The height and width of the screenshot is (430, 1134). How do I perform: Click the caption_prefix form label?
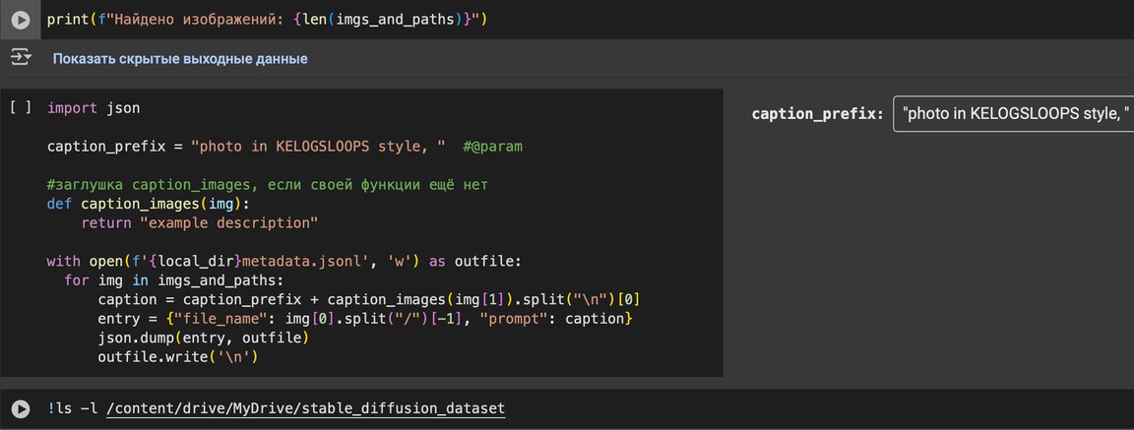pyautogui.click(x=817, y=114)
